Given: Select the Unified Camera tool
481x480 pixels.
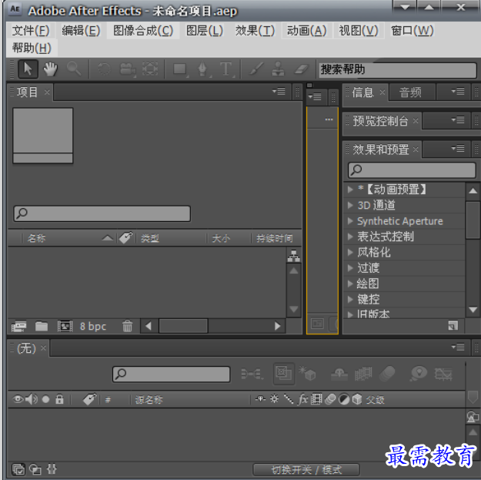Looking at the screenshot, I should pos(127,69).
